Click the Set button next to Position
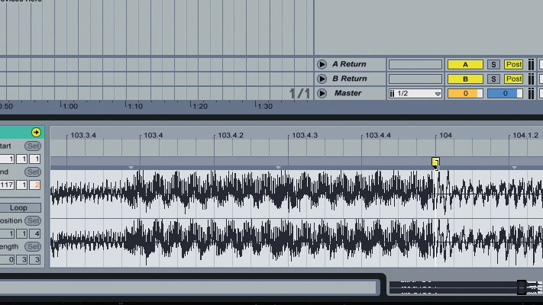 33,220
